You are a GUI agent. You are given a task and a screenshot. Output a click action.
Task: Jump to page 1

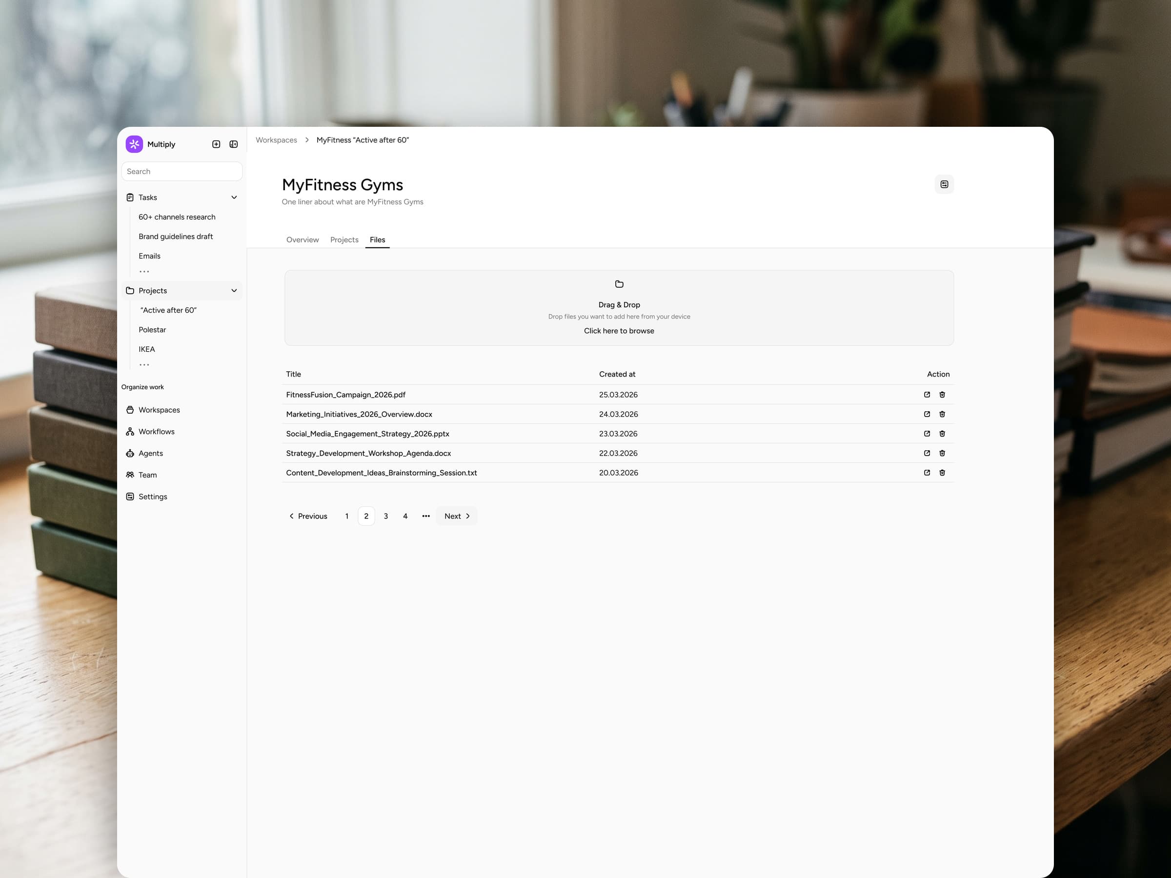(347, 516)
